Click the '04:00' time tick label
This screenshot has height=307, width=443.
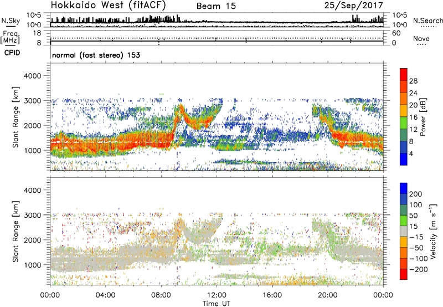[105, 295]
